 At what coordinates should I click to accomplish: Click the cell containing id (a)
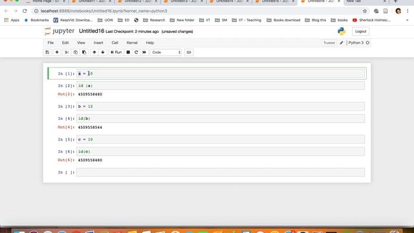click(221, 85)
